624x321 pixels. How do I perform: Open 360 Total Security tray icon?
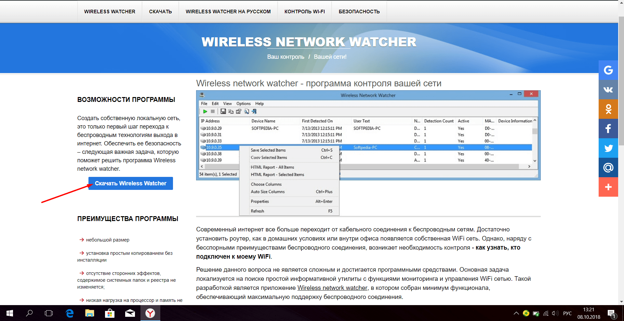526,313
